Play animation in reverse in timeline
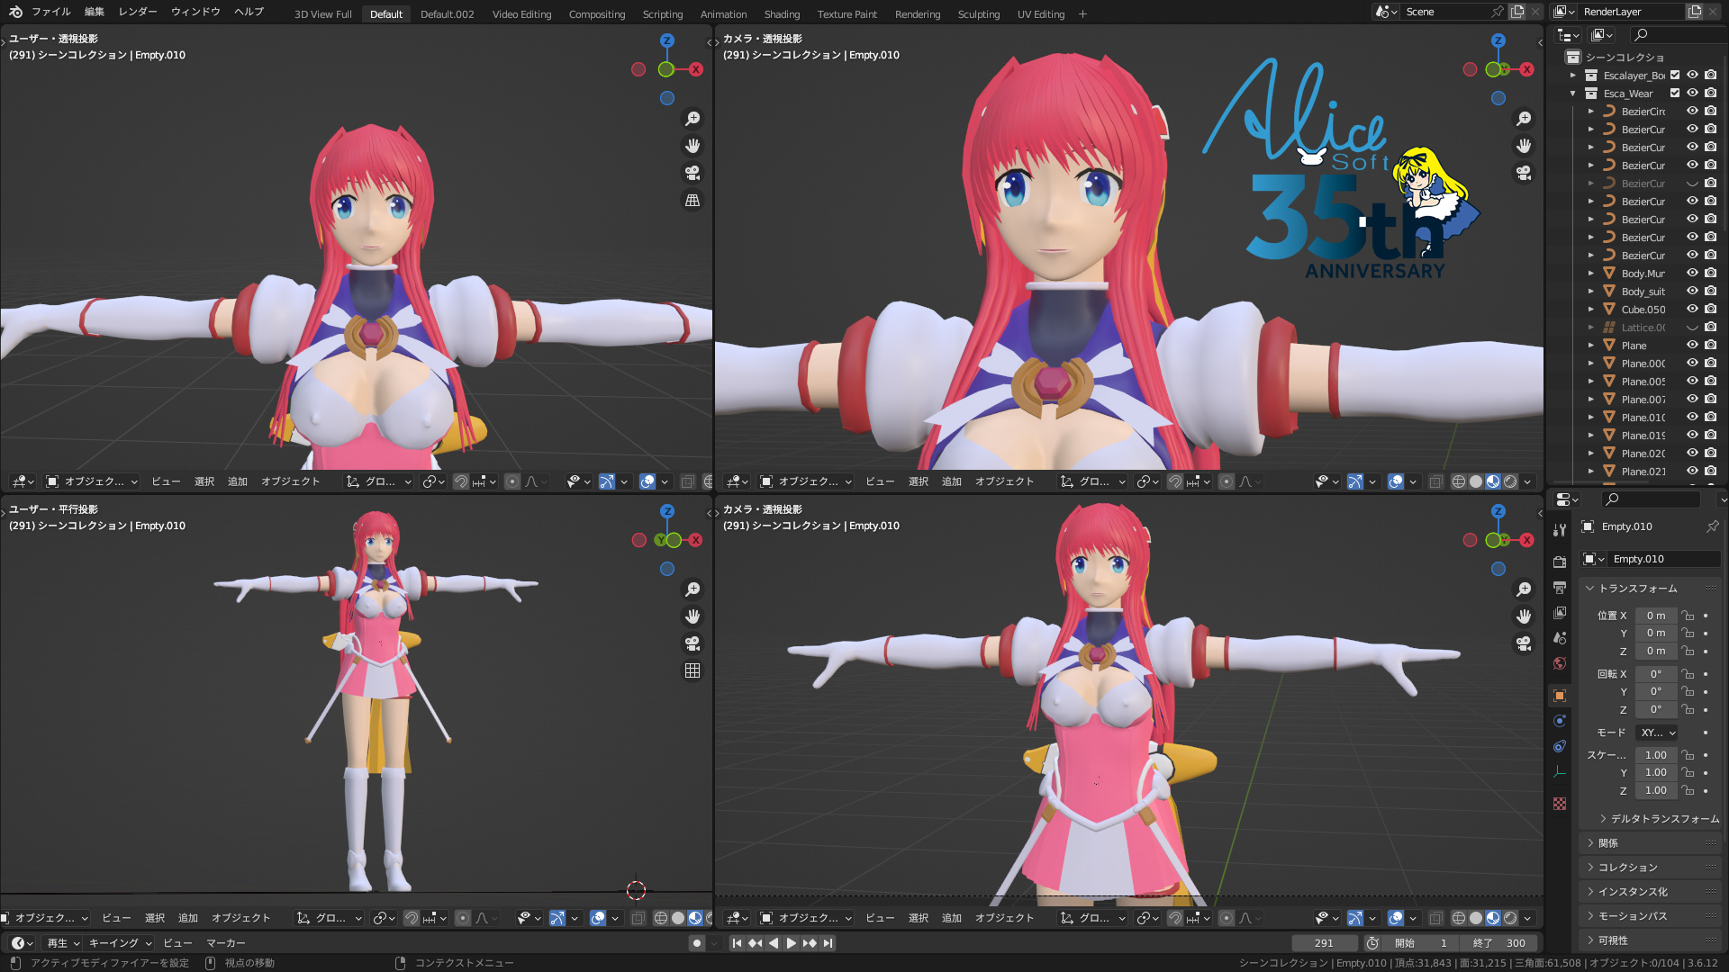The image size is (1729, 972). (x=774, y=943)
